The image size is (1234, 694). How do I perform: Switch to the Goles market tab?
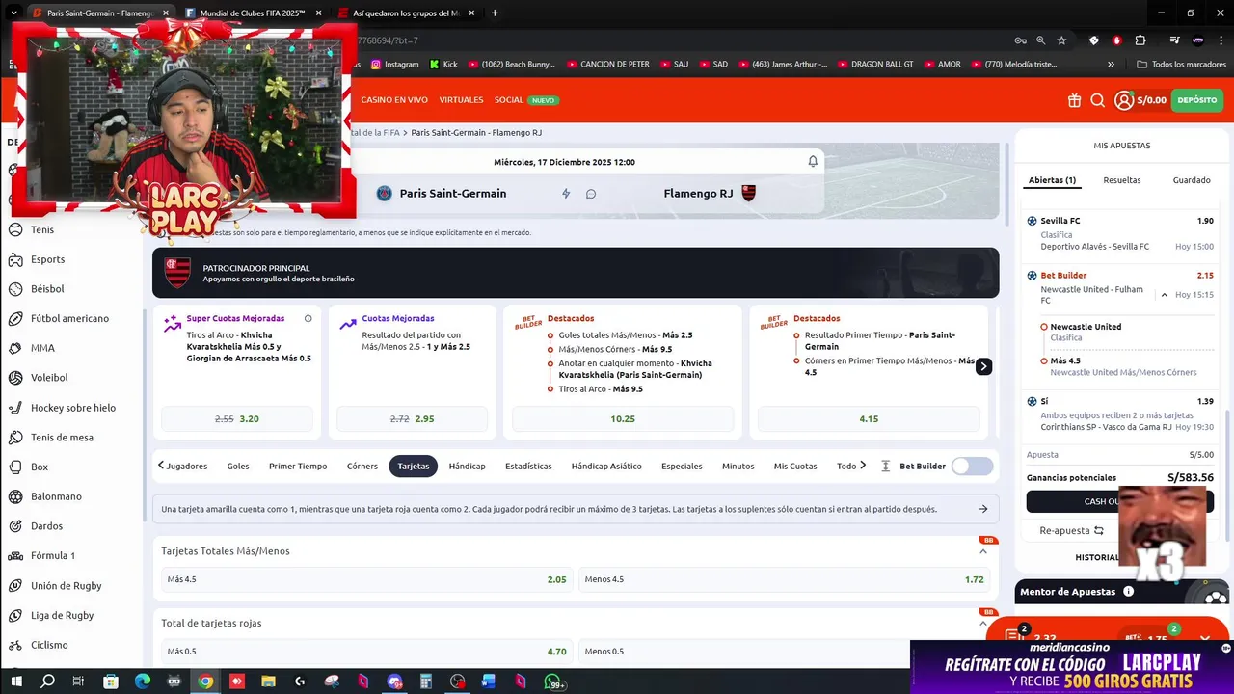tap(238, 467)
